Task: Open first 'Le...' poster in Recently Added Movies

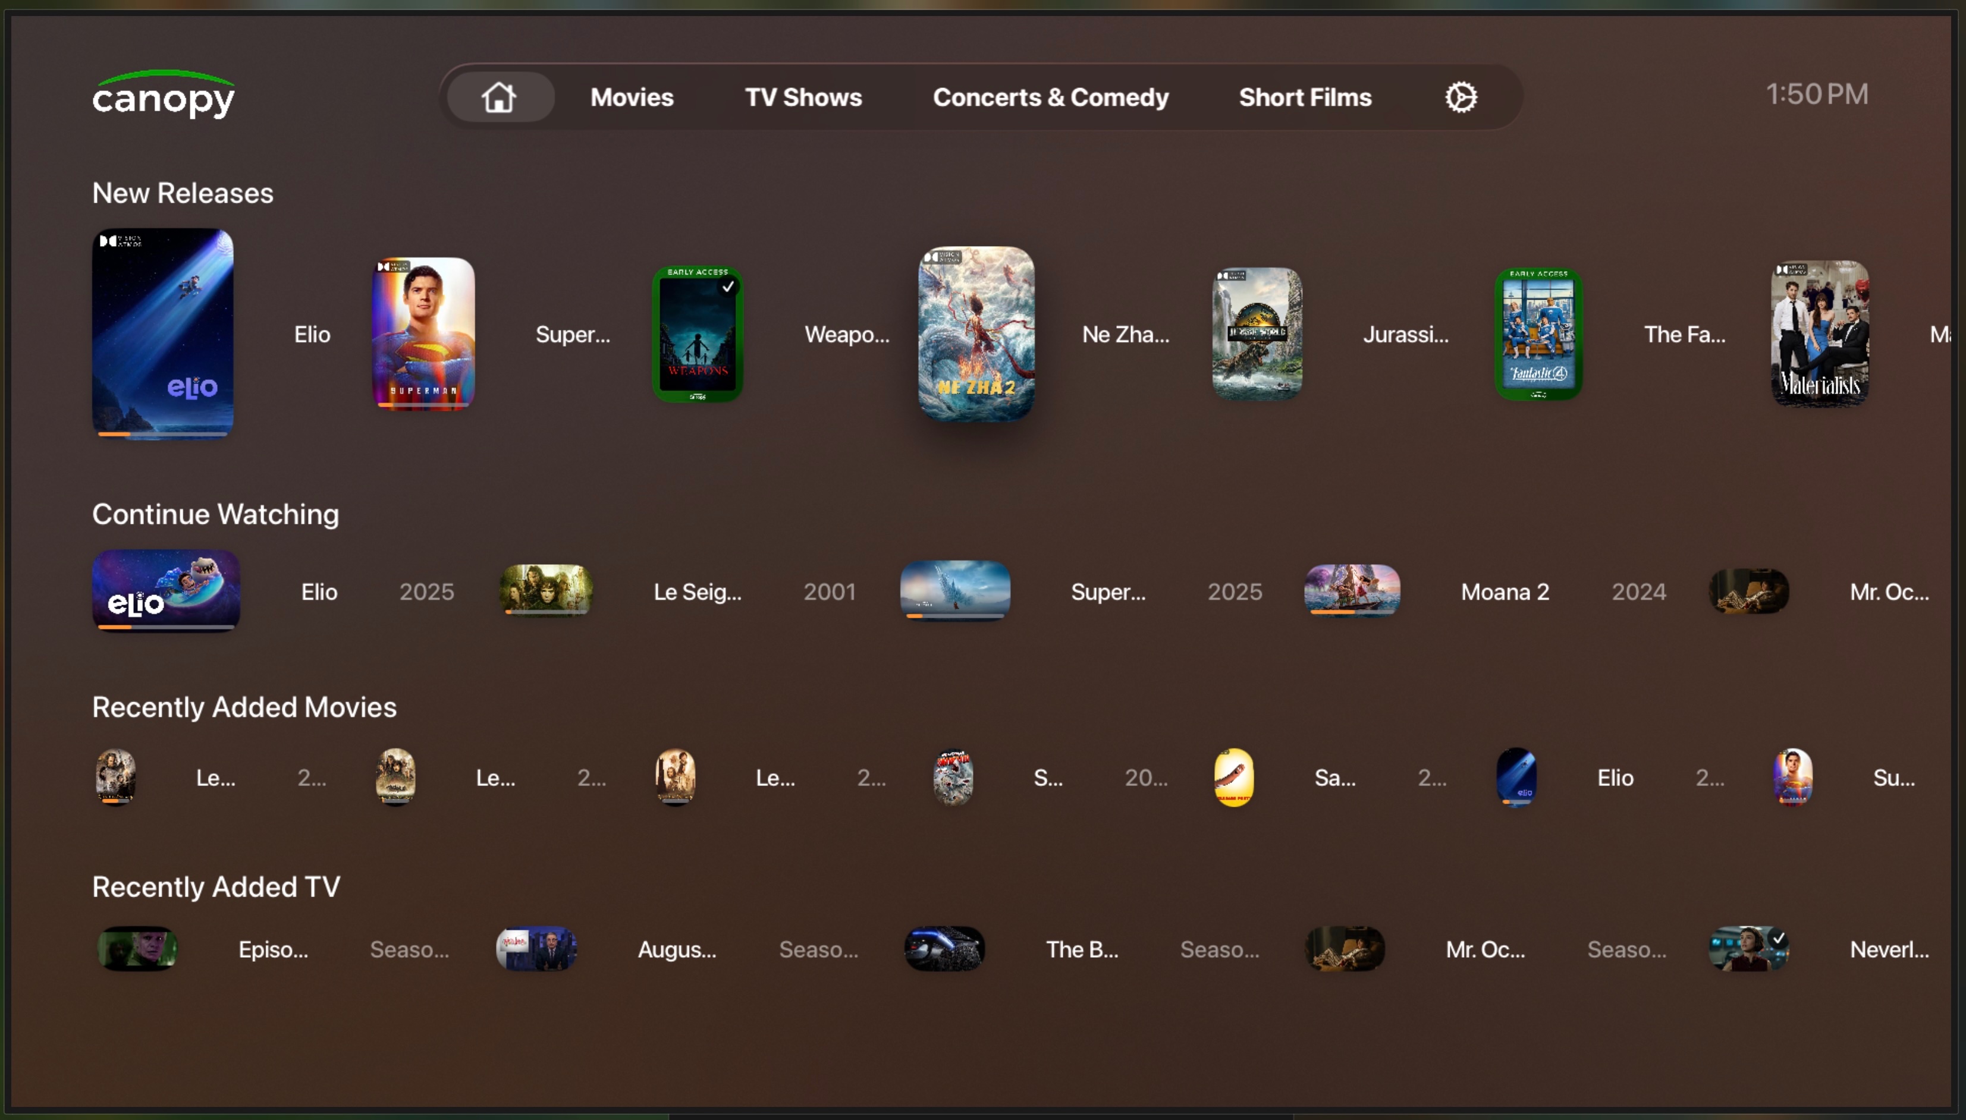Action: pyautogui.click(x=115, y=777)
